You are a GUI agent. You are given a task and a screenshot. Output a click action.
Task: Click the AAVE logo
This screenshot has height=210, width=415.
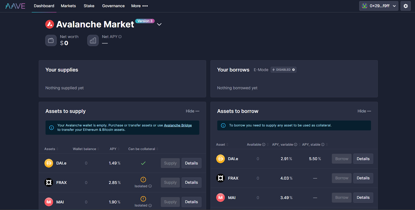click(x=15, y=6)
